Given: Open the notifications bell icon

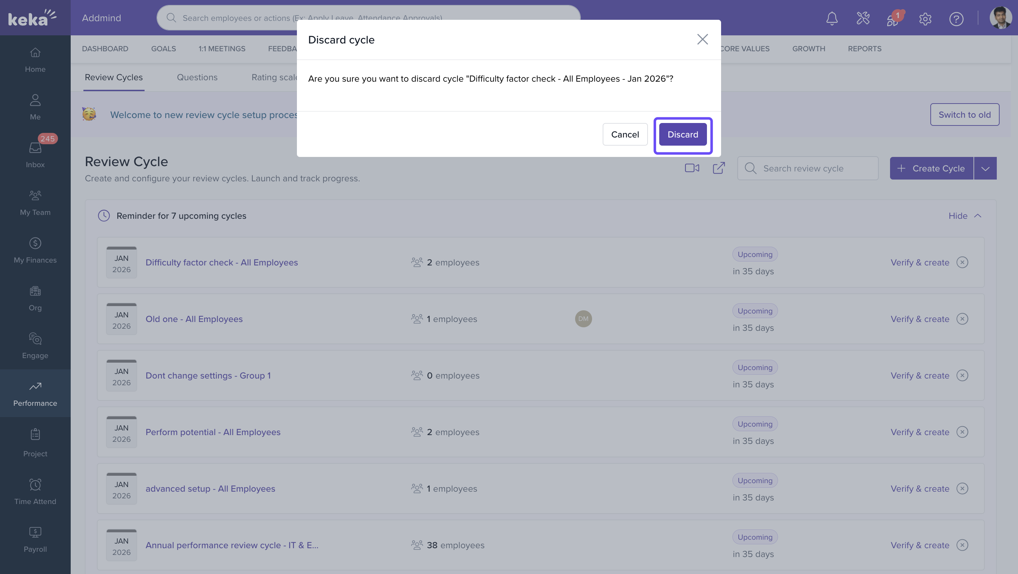Looking at the screenshot, I should pyautogui.click(x=831, y=18).
